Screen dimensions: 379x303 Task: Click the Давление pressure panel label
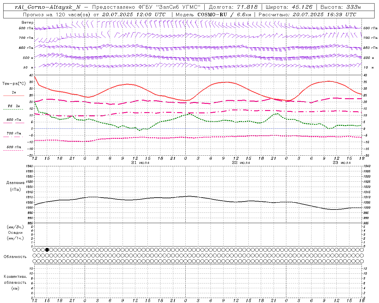coord(15,183)
